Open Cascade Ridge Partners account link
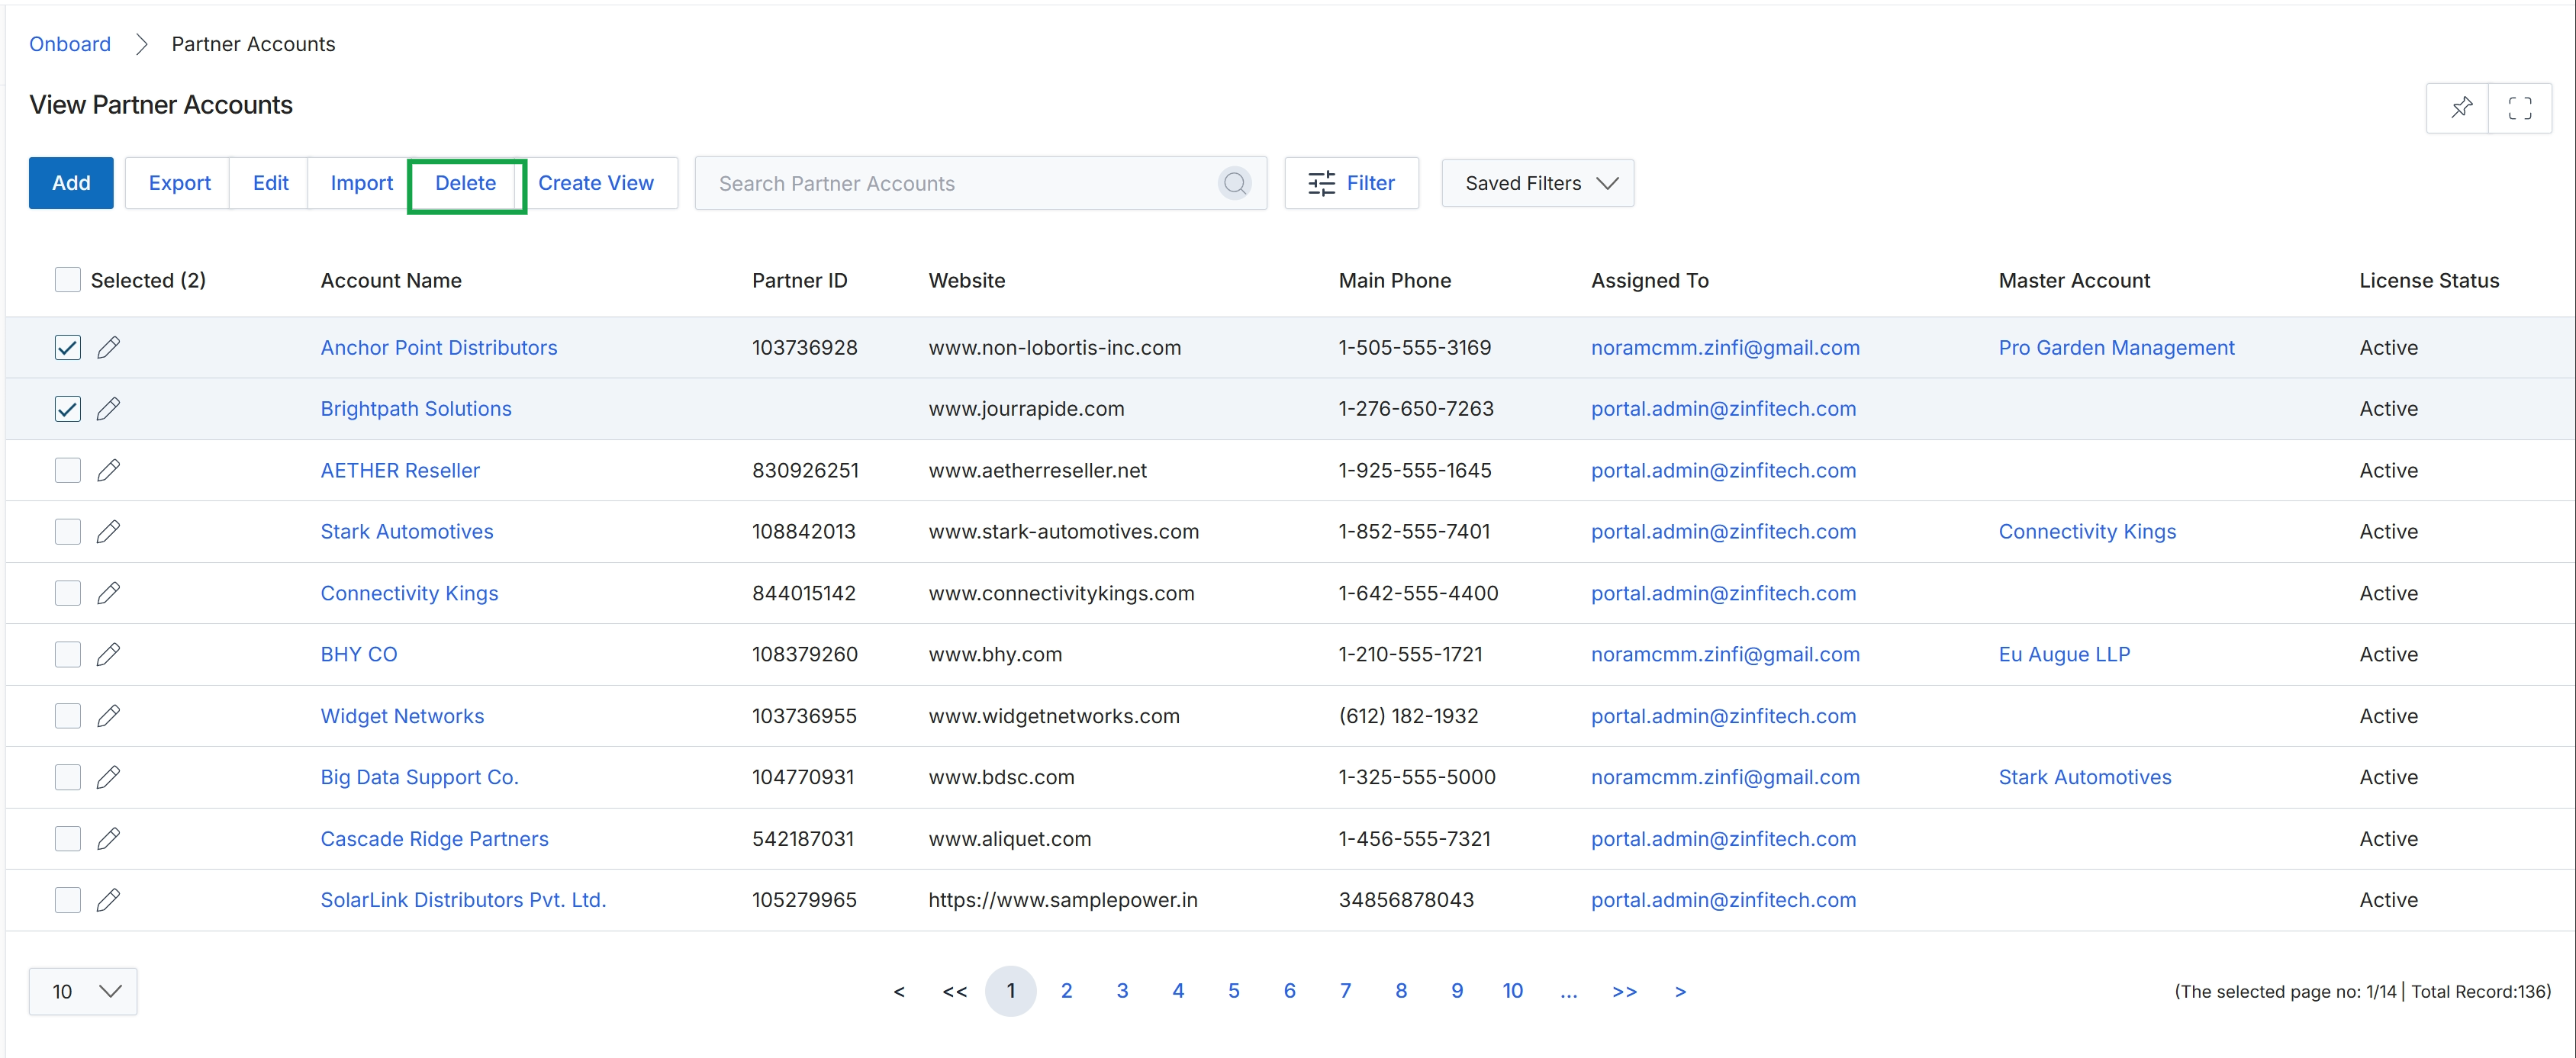 (x=434, y=838)
